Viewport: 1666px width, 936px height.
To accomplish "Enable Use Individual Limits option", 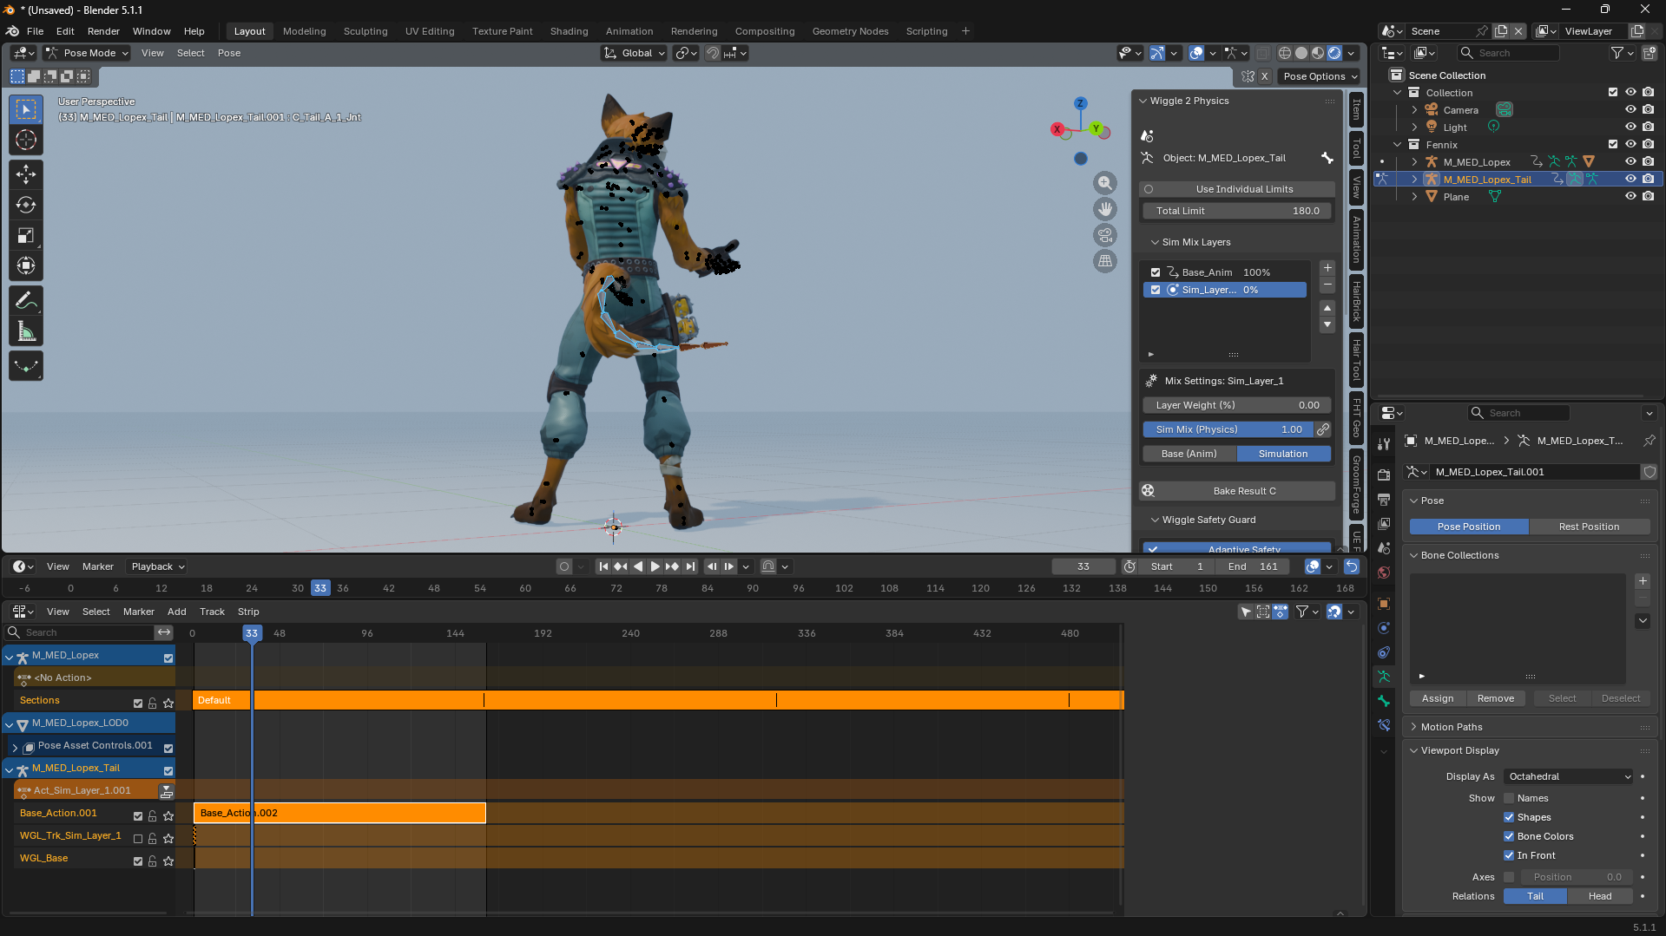I will click(1237, 189).
